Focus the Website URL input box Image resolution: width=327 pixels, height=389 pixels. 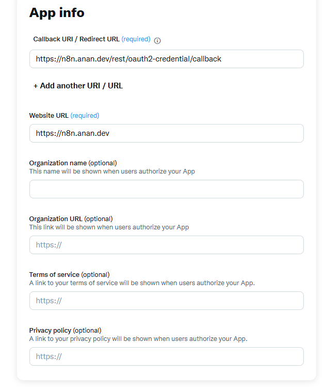click(x=166, y=133)
